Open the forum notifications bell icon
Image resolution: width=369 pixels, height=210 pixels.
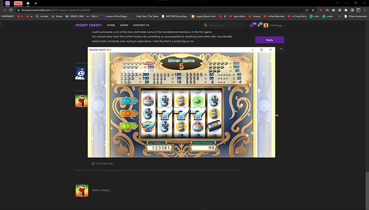259,25
